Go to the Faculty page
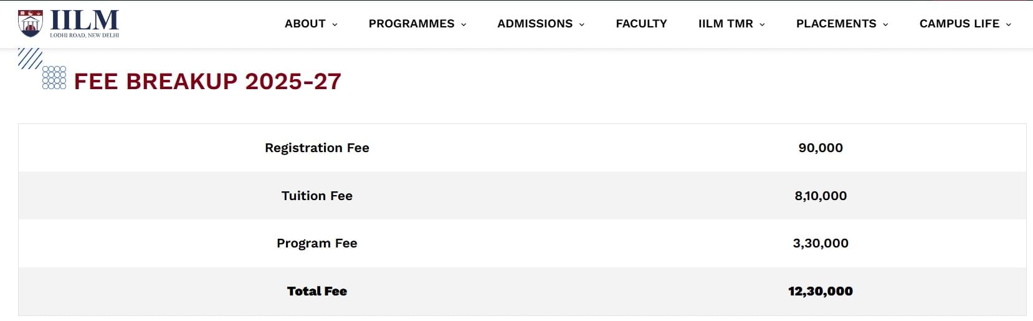 [x=641, y=24]
